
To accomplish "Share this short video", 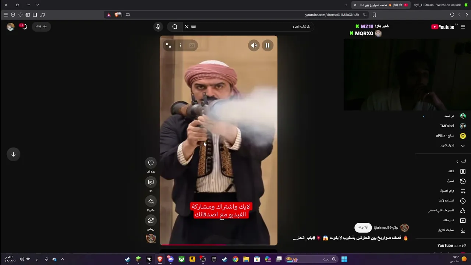I will point(151,201).
